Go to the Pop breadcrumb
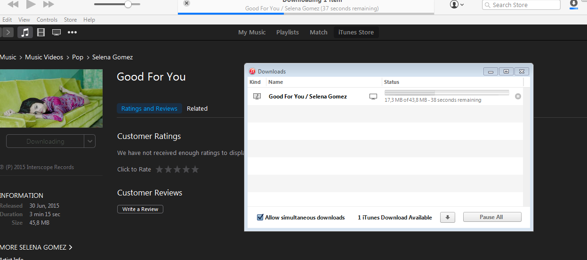 coord(78,57)
